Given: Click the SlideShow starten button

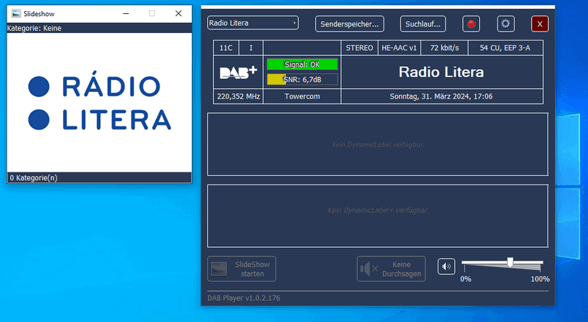Looking at the screenshot, I should pos(242,269).
